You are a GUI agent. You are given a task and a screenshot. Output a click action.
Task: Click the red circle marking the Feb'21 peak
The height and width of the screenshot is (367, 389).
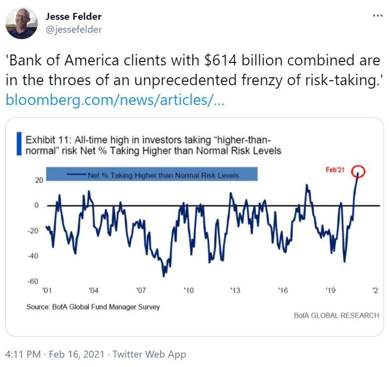(x=358, y=172)
